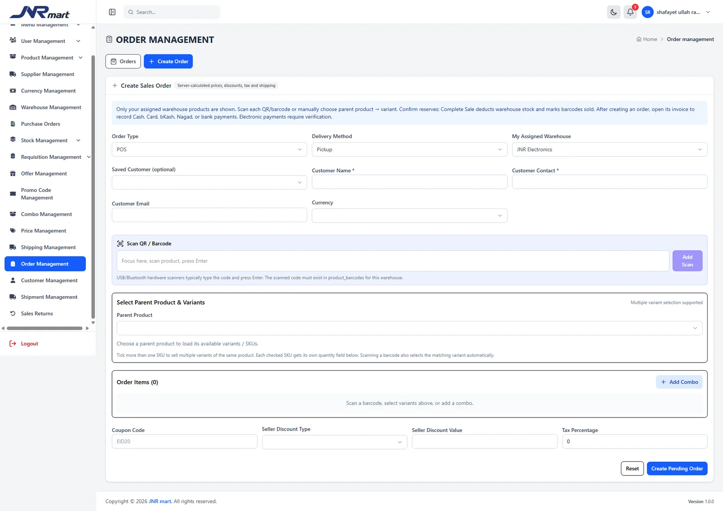The height and width of the screenshot is (511, 723).
Task: Click Supplier Management truck icon
Action: pos(13,74)
